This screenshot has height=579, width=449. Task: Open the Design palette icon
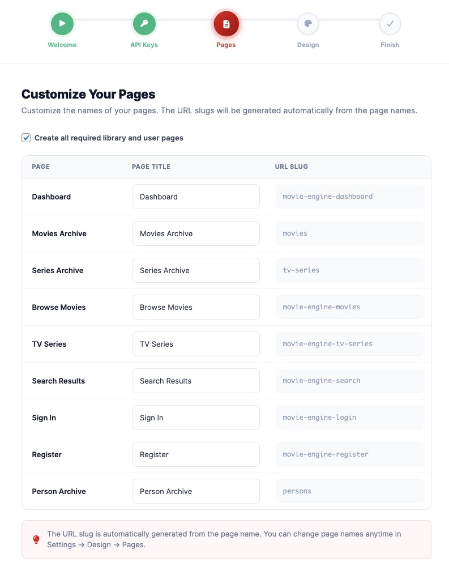308,24
